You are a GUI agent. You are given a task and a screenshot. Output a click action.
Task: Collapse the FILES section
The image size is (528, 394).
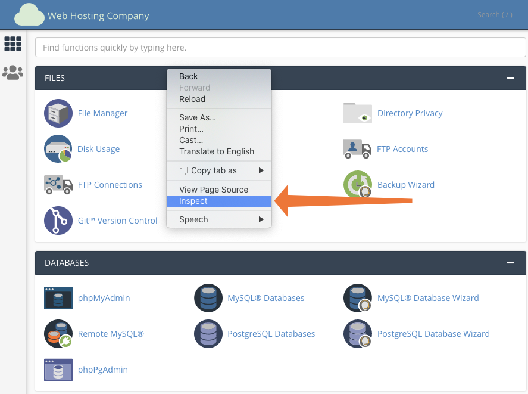point(510,78)
